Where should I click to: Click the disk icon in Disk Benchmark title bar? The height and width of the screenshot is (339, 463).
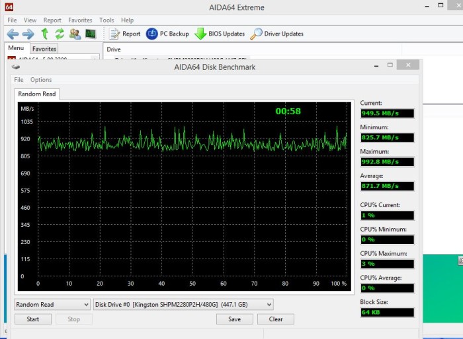click(16, 67)
